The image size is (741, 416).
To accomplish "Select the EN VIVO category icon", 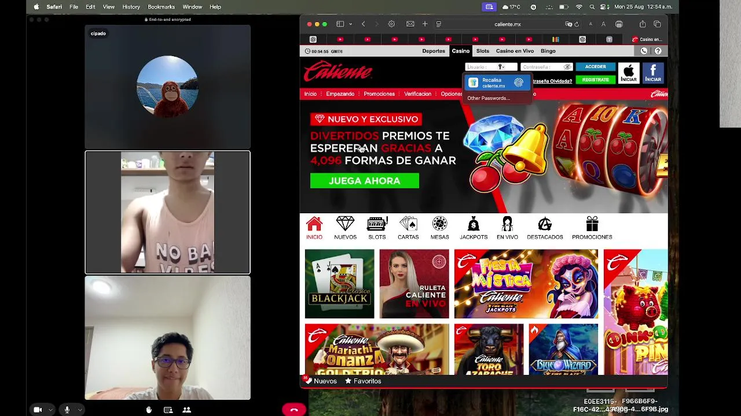I will tap(507, 228).
